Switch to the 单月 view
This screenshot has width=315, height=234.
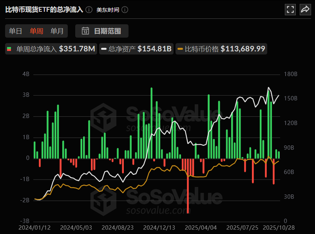coord(57,31)
